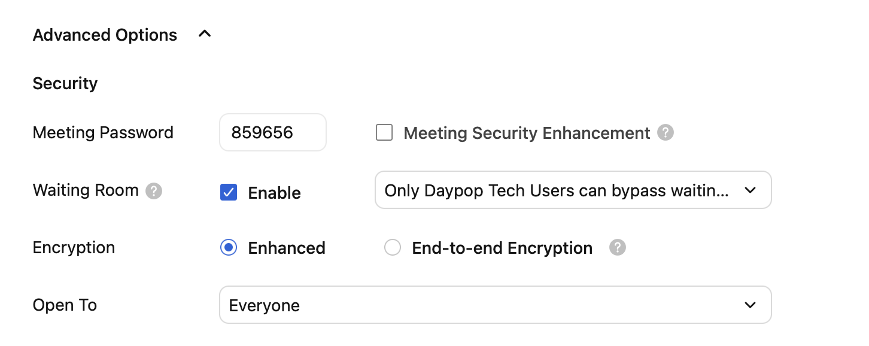Click the arrow on the waiting room bypass dropdown

750,190
